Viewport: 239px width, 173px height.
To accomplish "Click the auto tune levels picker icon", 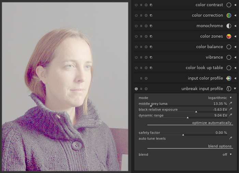I will 231,138.
